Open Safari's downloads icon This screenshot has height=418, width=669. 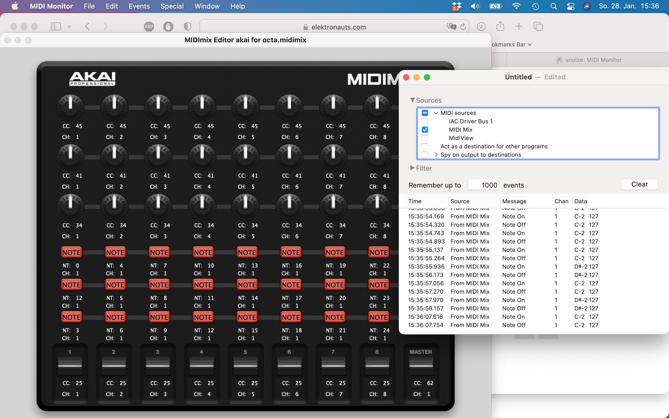tap(481, 27)
